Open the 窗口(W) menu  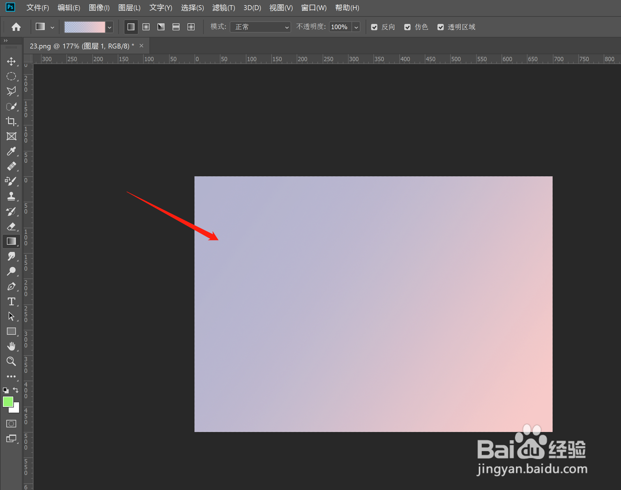click(x=314, y=8)
